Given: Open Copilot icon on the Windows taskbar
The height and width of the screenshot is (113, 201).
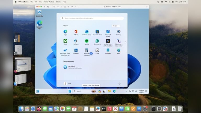Looking at the screenshot, I should tap(100, 91).
